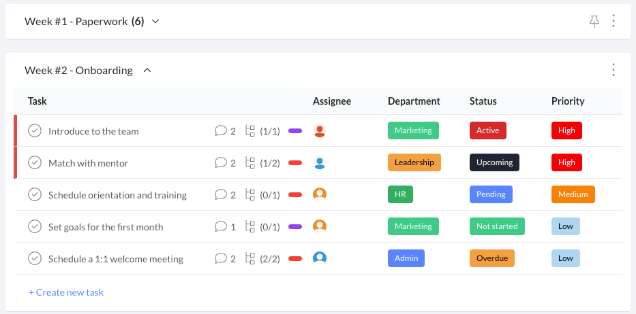The height and width of the screenshot is (314, 636).
Task: Click the Week #2 - Onboarding title
Action: 78,71
